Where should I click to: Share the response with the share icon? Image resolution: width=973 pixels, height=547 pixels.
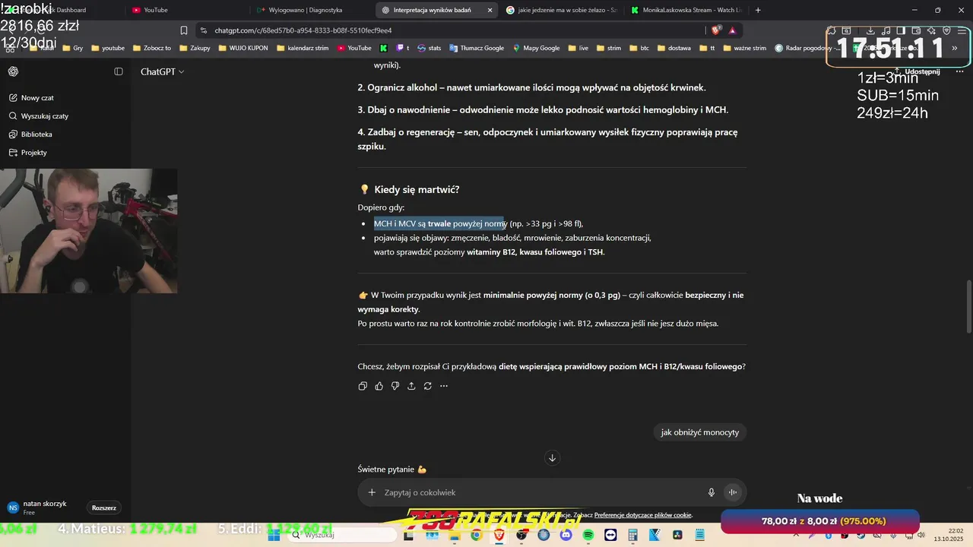pyautogui.click(x=411, y=386)
